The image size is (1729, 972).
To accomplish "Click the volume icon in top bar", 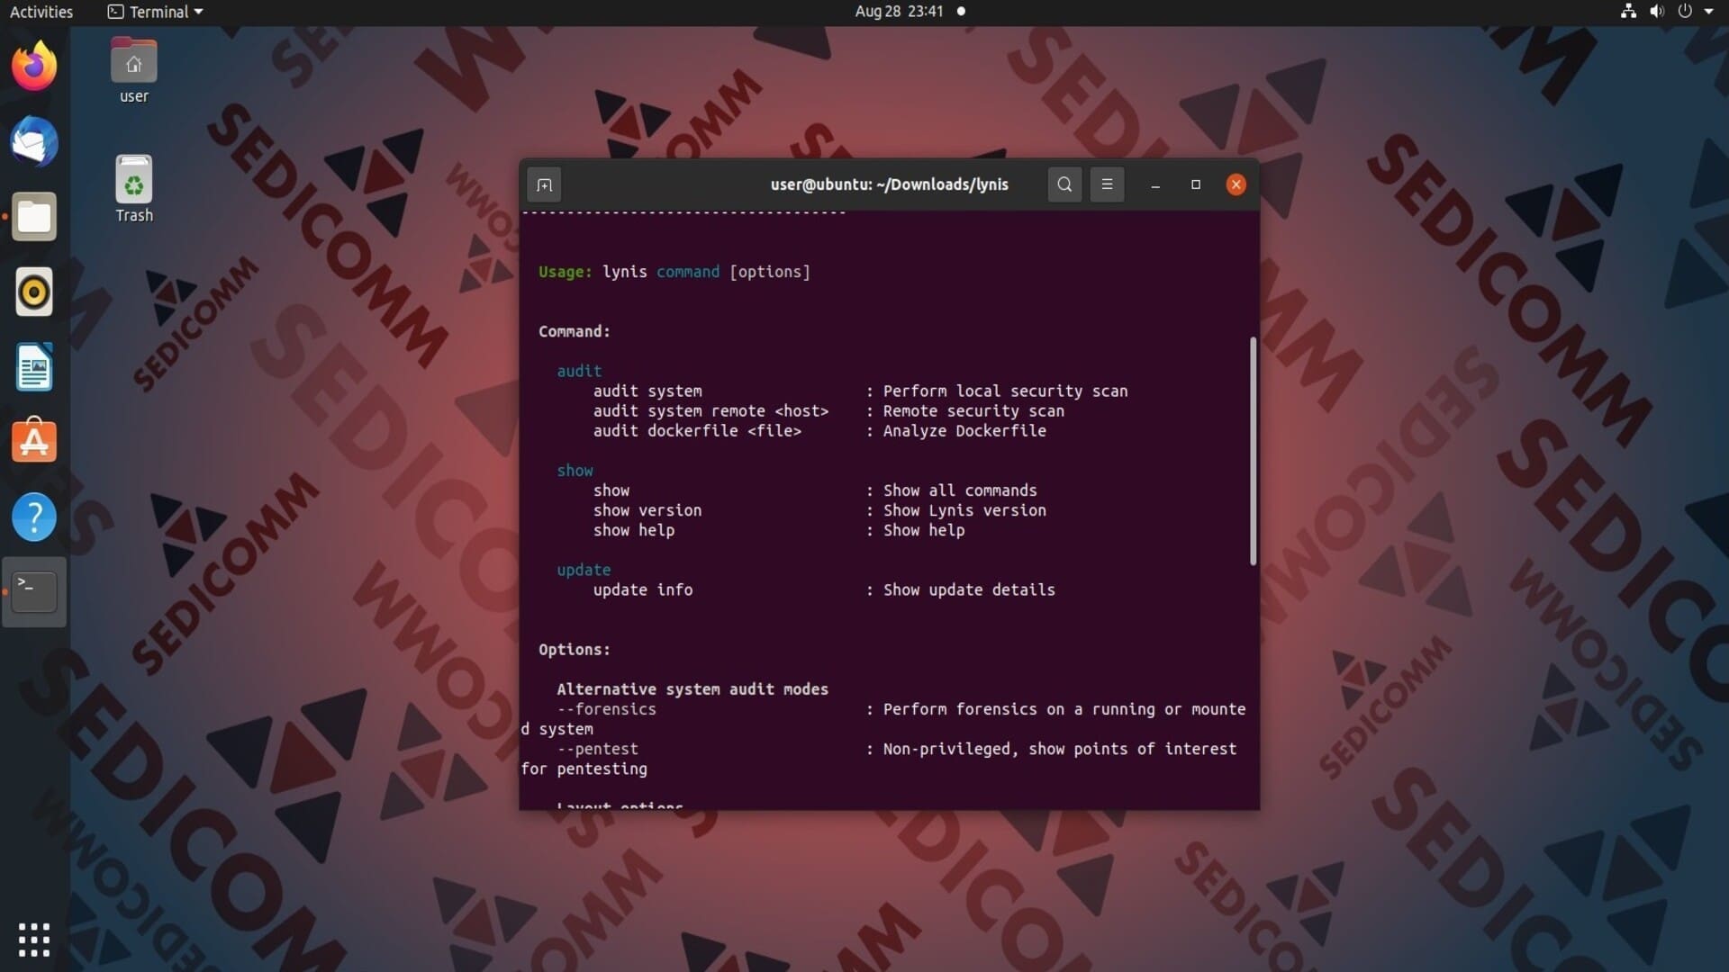I will point(1656,12).
